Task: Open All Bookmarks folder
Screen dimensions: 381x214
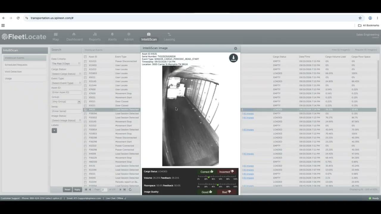Action: [x=368, y=26]
